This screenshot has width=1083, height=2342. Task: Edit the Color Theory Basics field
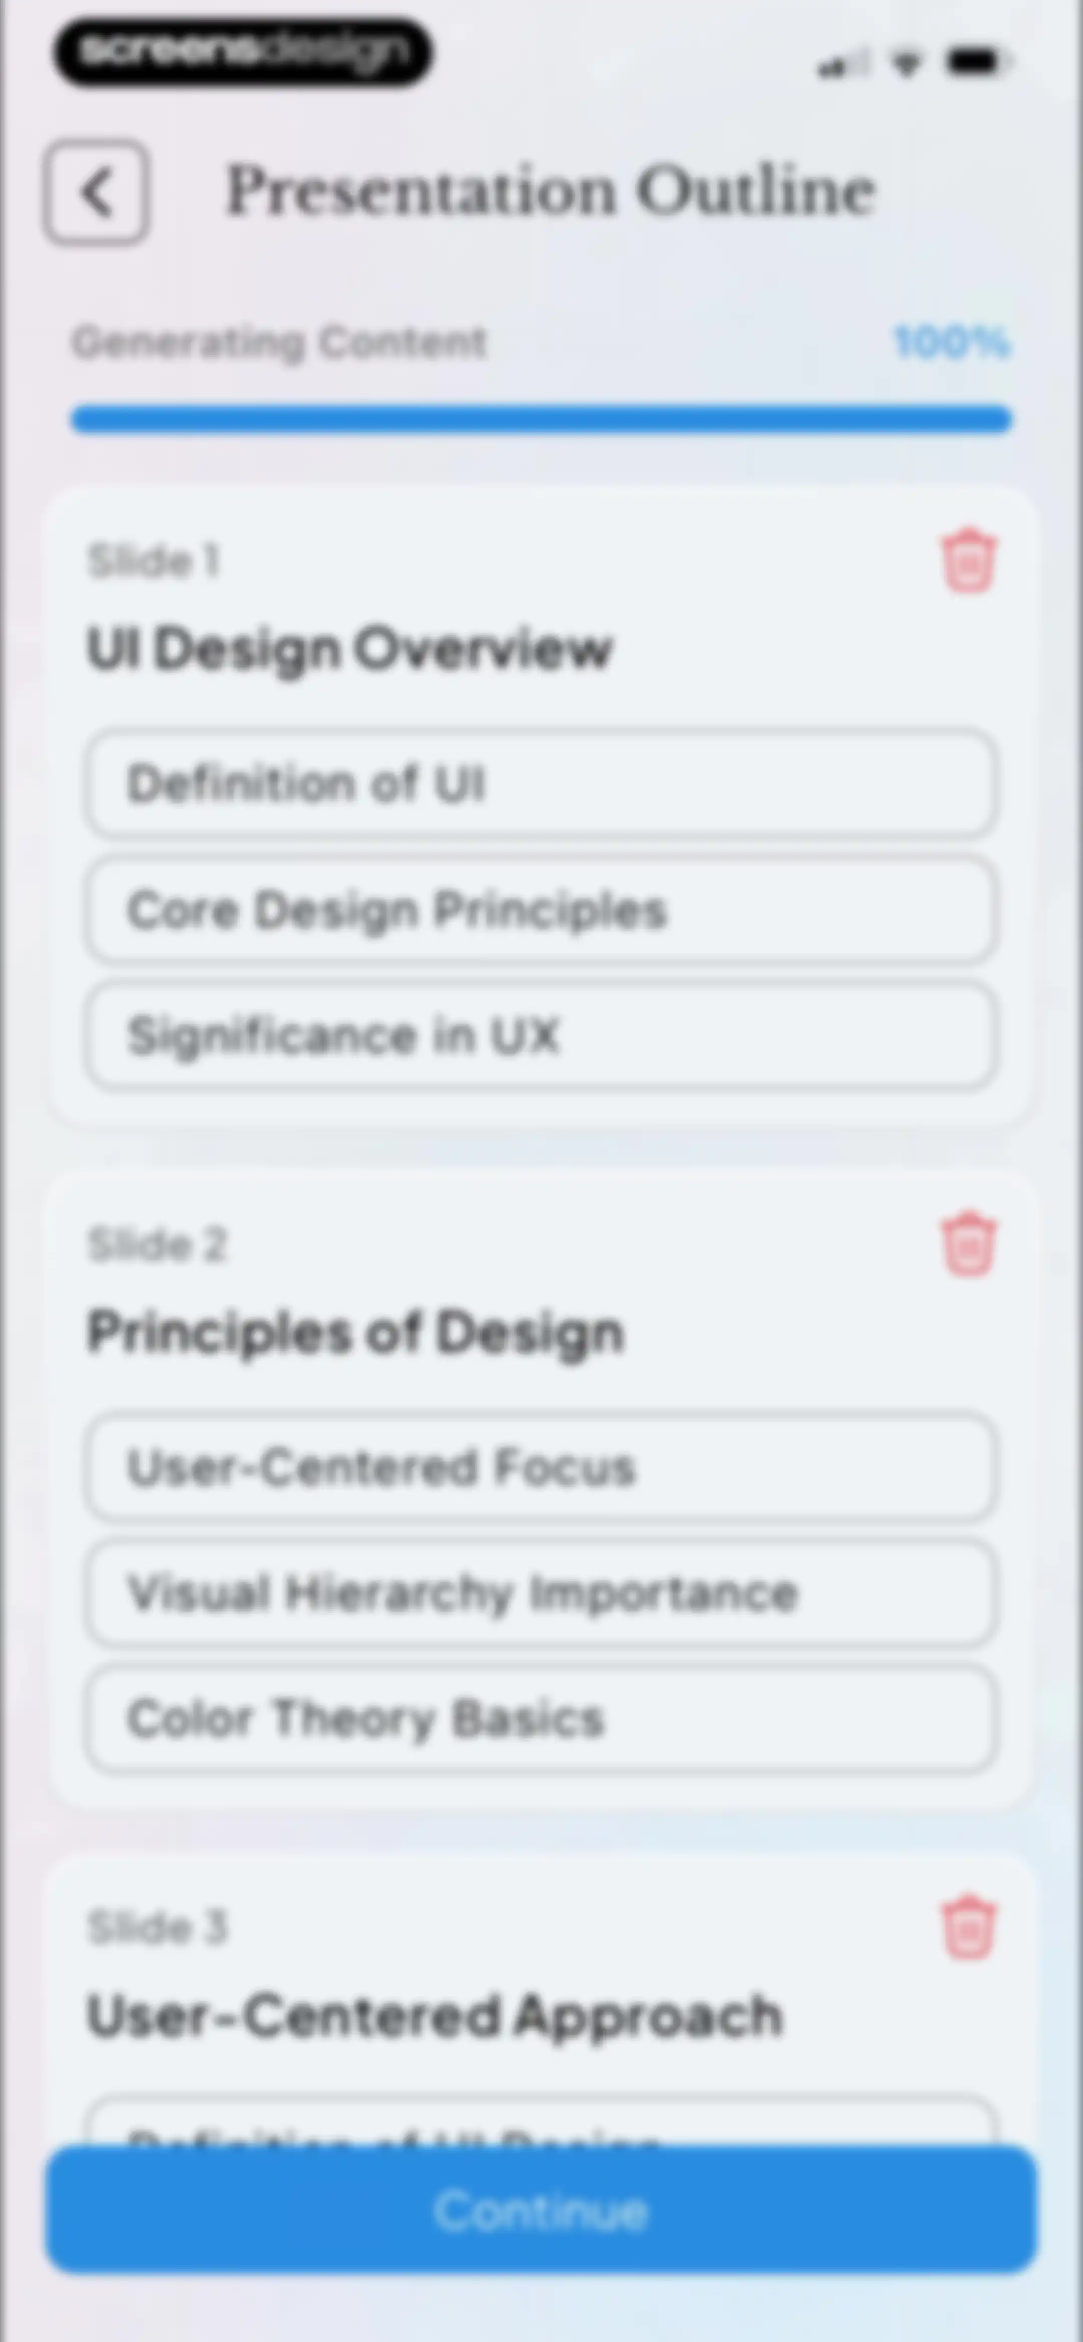click(x=541, y=1718)
